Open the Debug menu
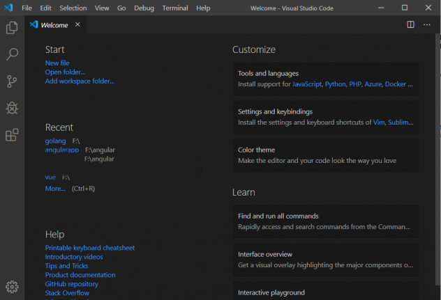Screen dimensions: 441x300 pos(144,8)
